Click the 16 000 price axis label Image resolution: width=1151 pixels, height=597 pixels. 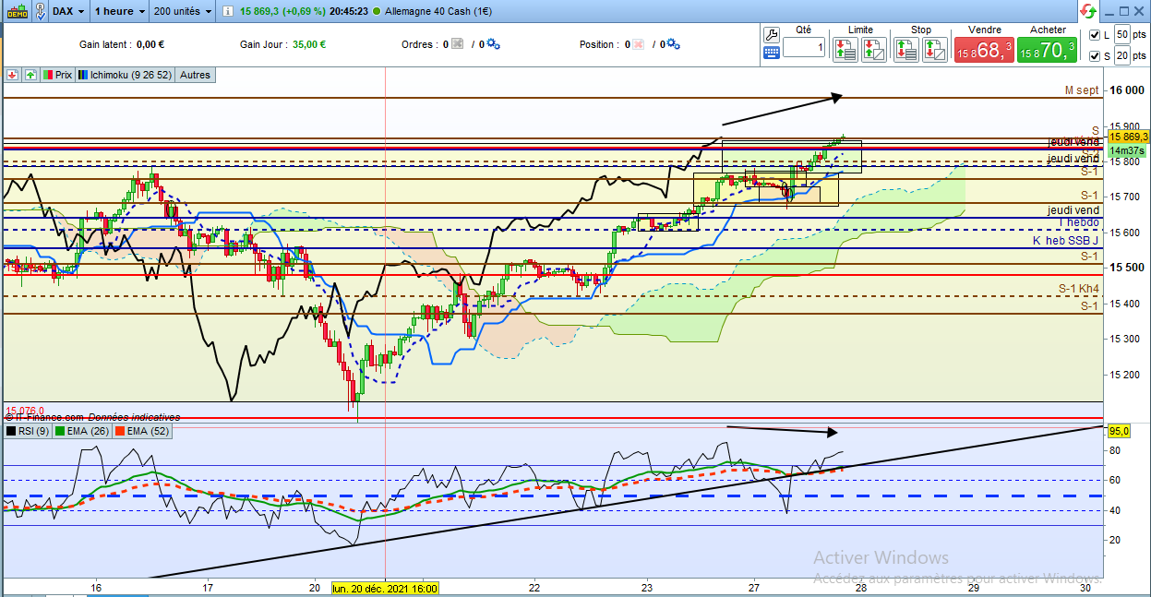point(1125,90)
